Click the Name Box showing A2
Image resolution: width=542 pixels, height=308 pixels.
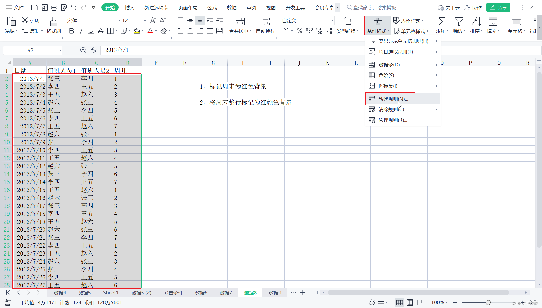(x=30, y=50)
